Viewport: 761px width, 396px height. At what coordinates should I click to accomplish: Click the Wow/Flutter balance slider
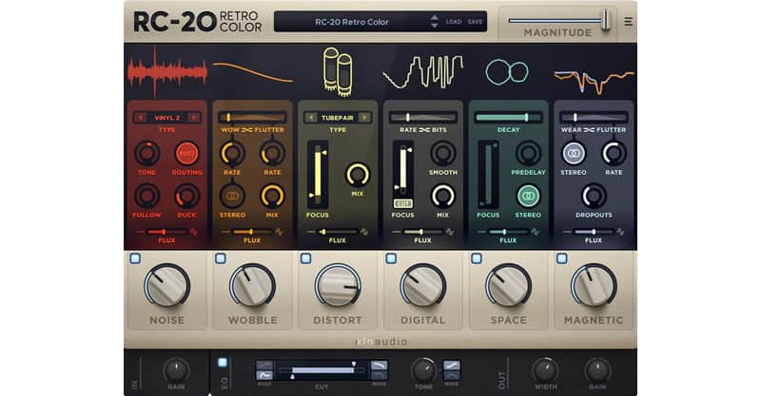tap(252, 118)
